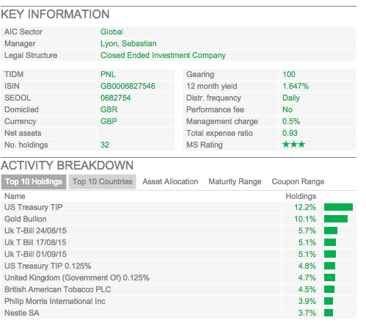
Task: Click the Closed Ended Investment Company link
Action: pos(163,55)
